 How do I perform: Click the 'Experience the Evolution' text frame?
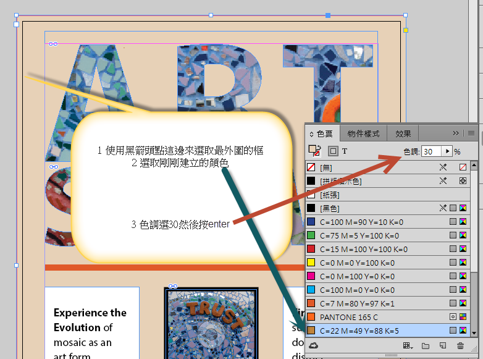[92, 323]
